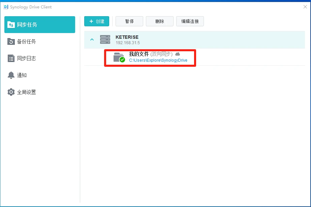The width and height of the screenshot is (311, 207).
Task: Click the 192.168.31.5 IP address text
Action: tap(128, 43)
